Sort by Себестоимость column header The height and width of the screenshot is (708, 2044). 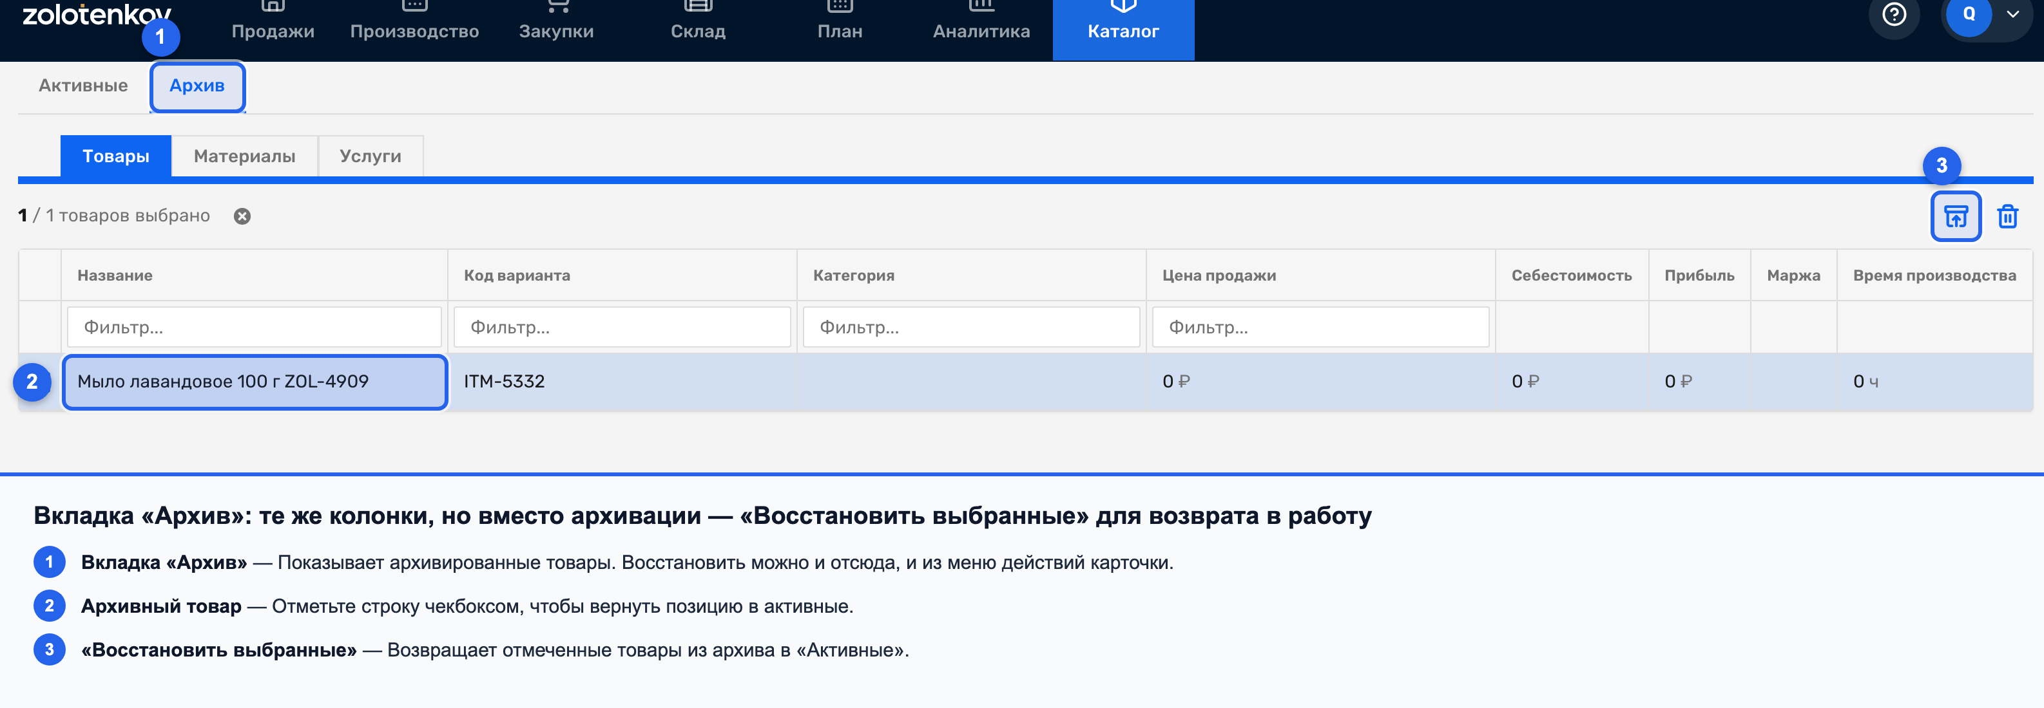pos(1571,275)
